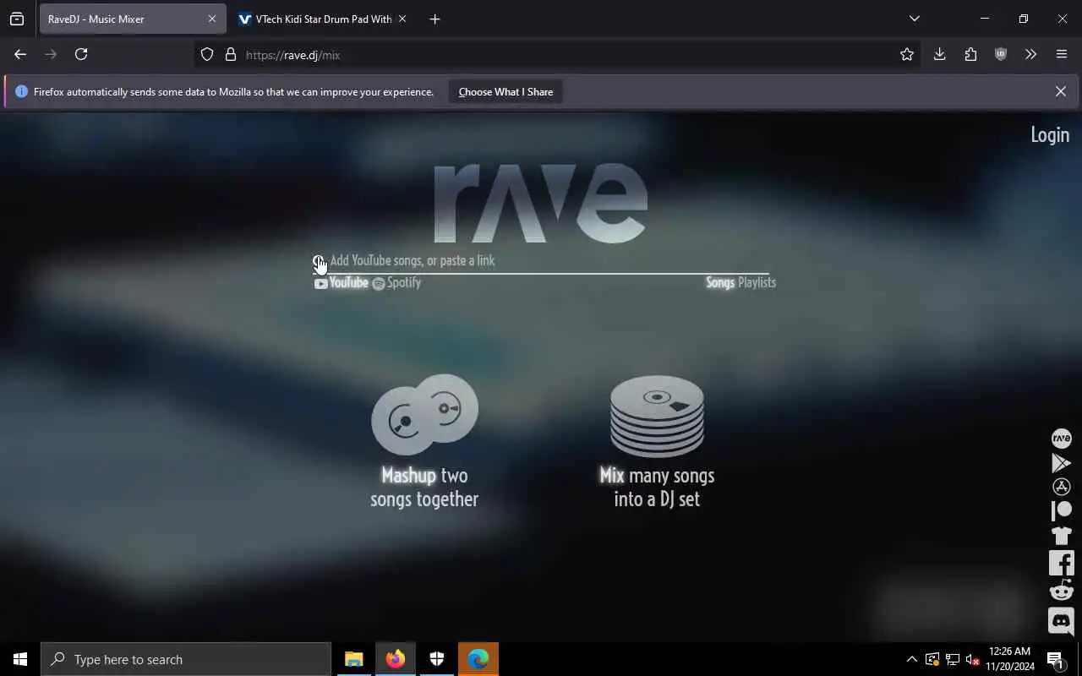Close the VTech Kidi Star Drum Pad tab

tap(402, 19)
